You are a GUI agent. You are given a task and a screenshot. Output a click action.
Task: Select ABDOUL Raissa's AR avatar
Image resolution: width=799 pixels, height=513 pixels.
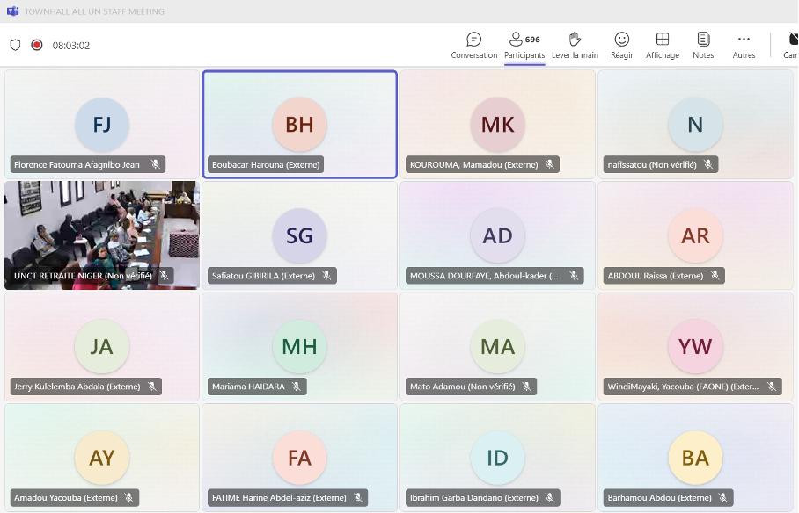click(695, 235)
